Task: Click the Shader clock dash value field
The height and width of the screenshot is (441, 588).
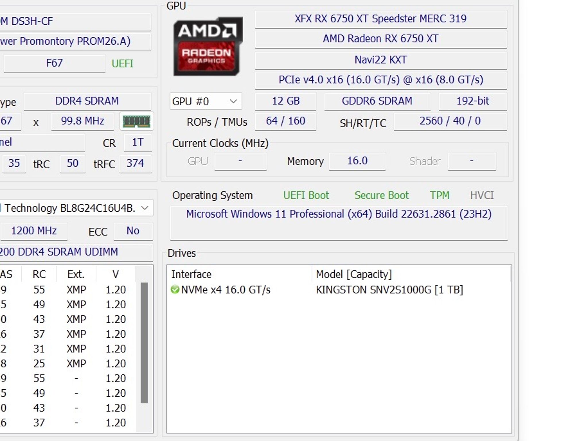Action: tap(472, 161)
